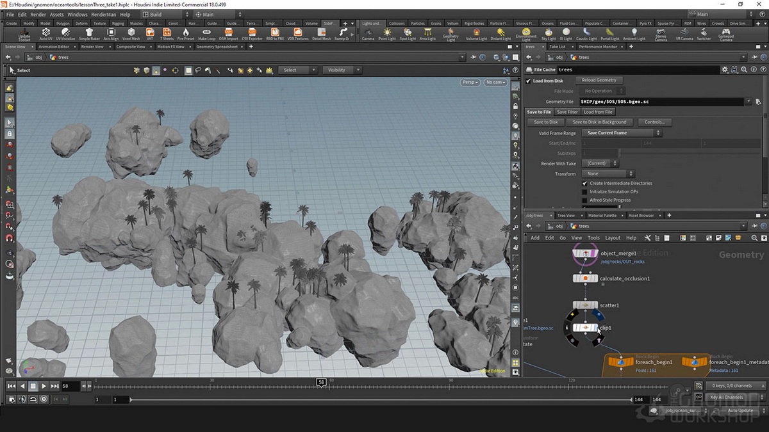The width and height of the screenshot is (769, 432).
Task: Uncheck Load from Disk
Action: 529,81
